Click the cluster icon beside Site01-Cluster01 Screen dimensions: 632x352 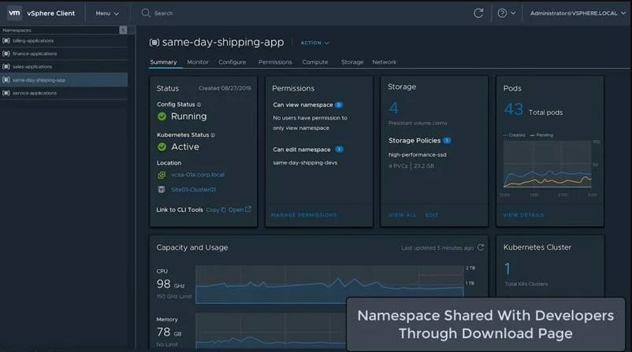tap(162, 189)
